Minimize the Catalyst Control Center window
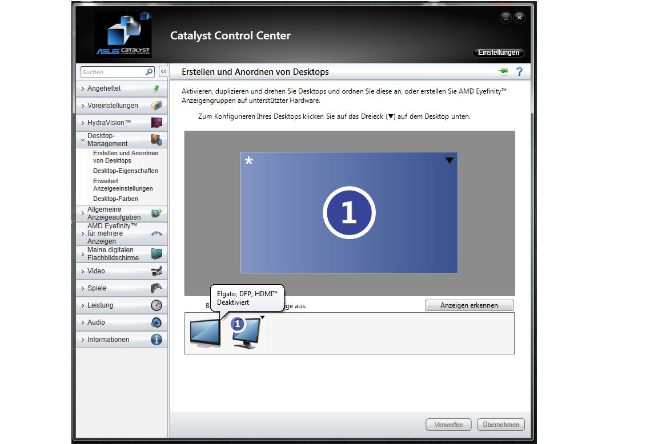 coord(505,18)
